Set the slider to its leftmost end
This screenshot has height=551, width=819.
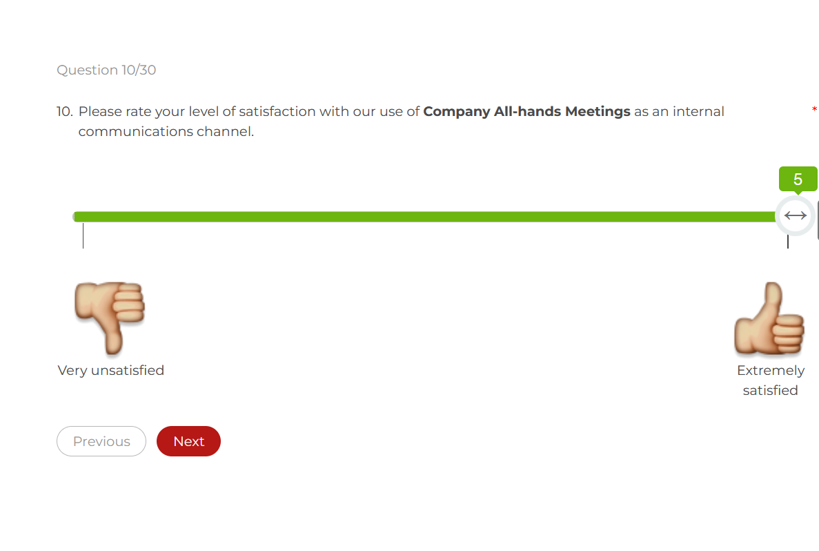(x=76, y=217)
